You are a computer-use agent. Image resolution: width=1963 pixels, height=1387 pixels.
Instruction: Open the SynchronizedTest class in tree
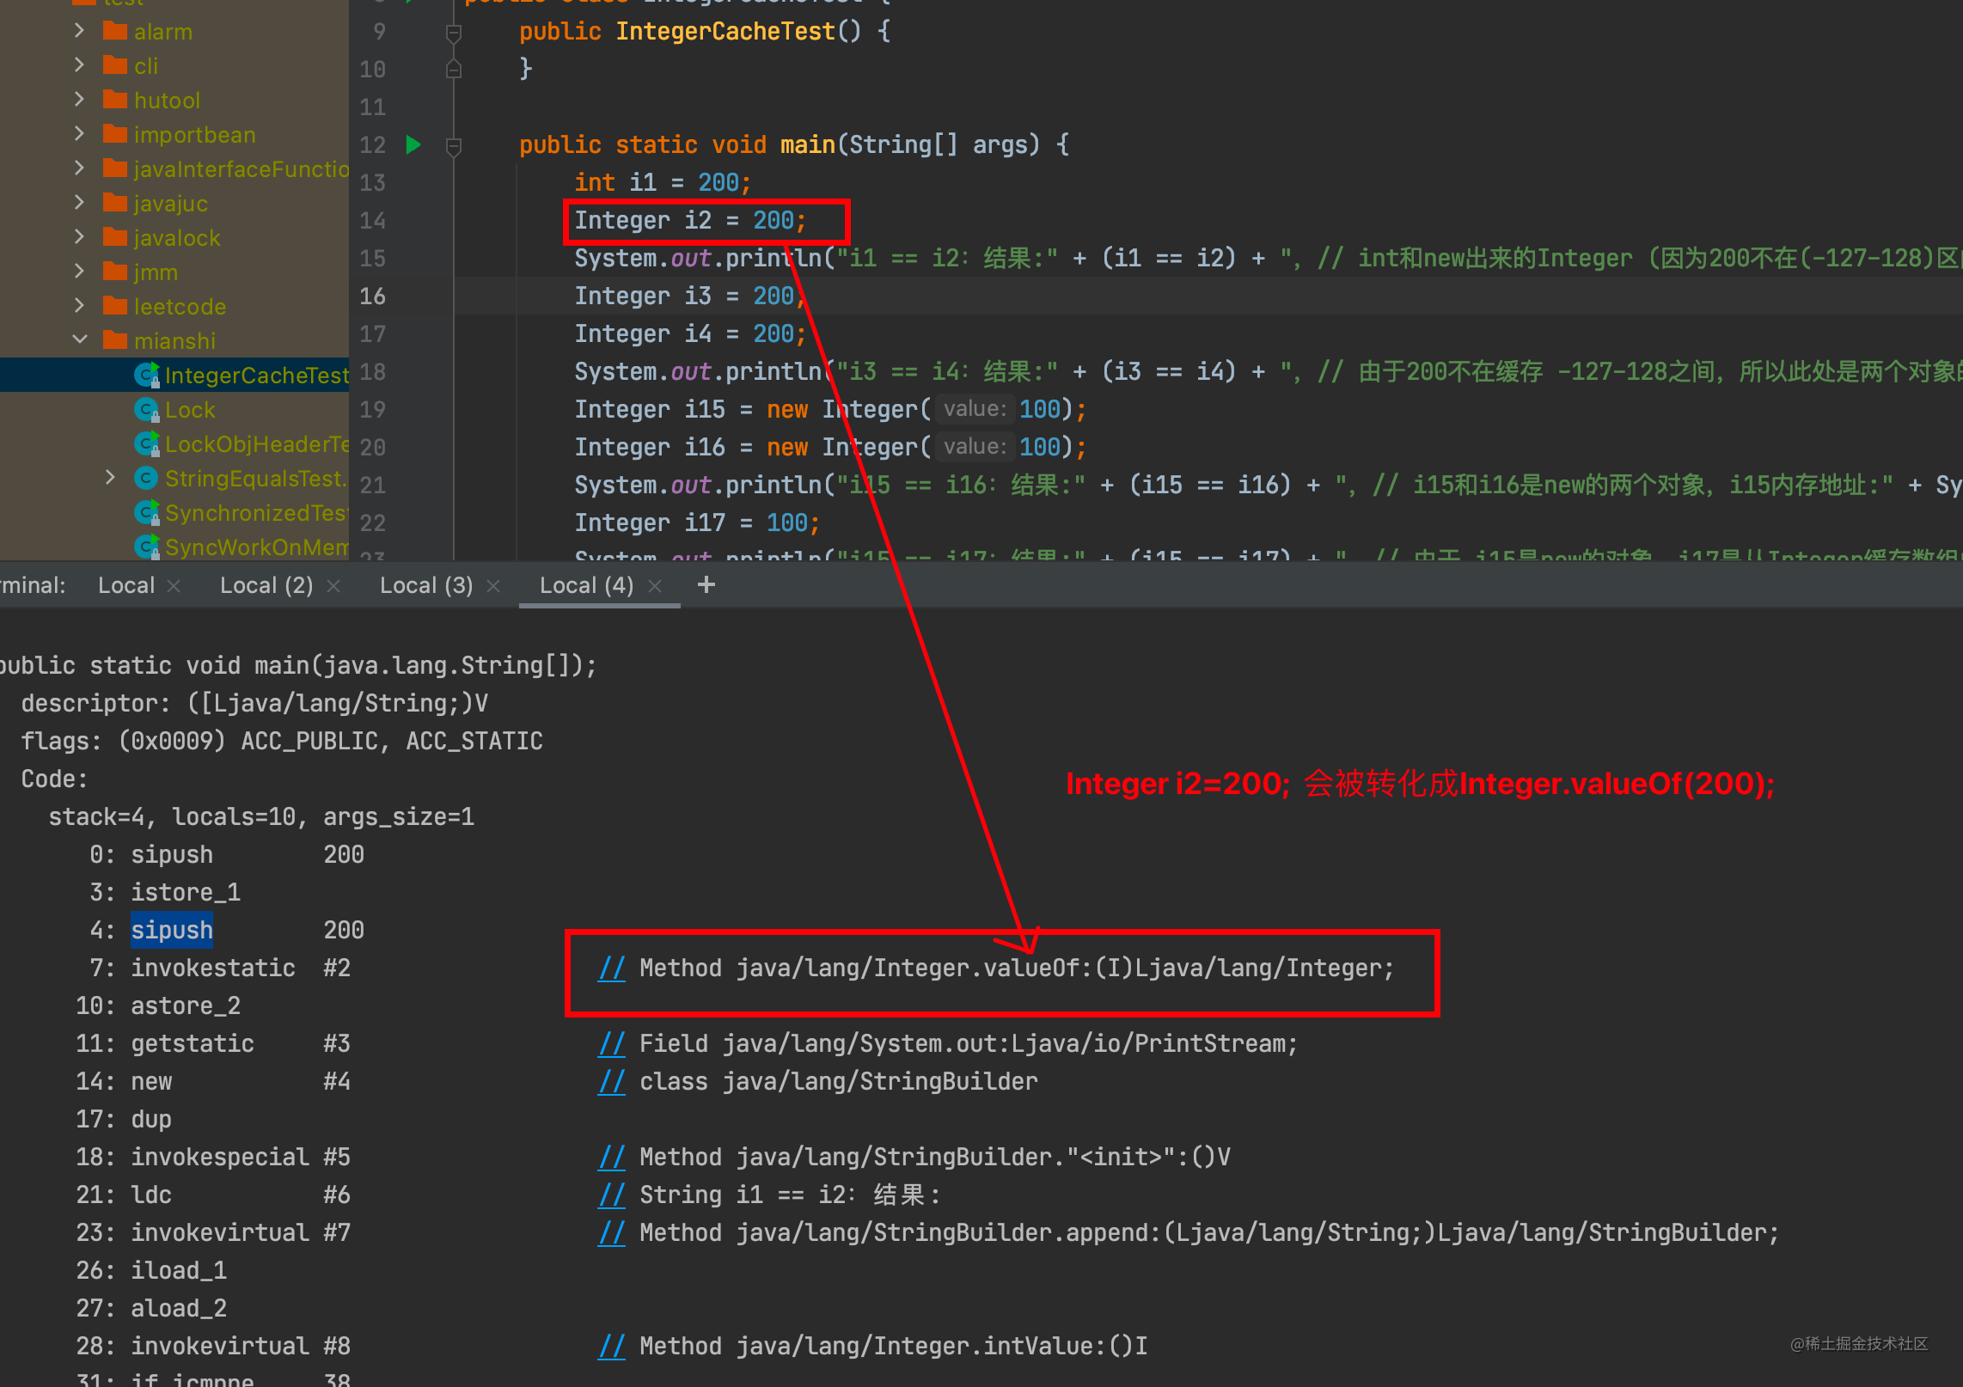[x=255, y=513]
